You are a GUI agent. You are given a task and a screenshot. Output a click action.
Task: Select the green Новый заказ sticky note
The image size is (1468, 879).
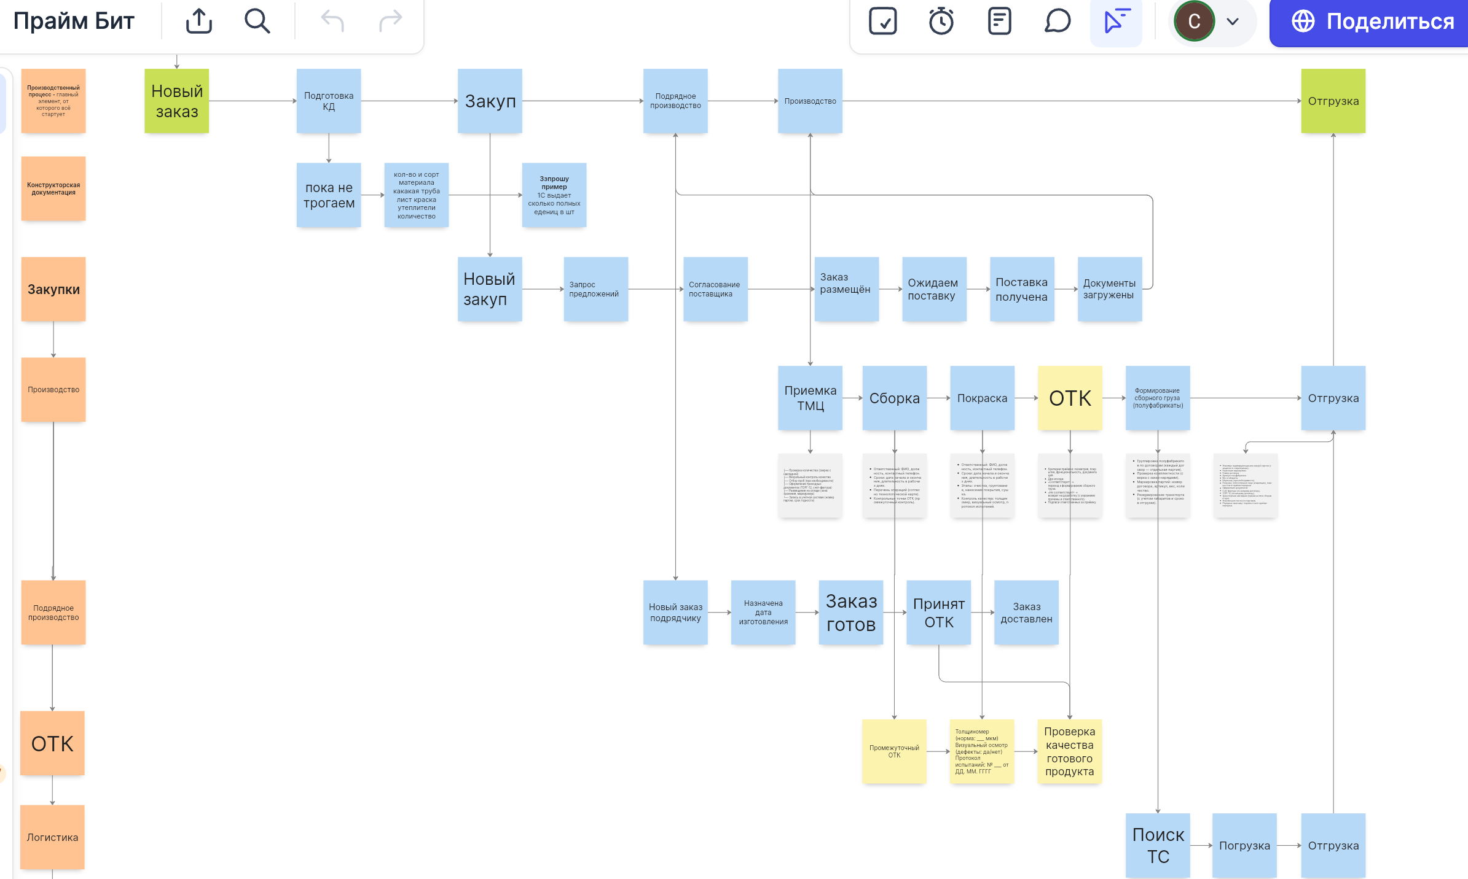(177, 101)
